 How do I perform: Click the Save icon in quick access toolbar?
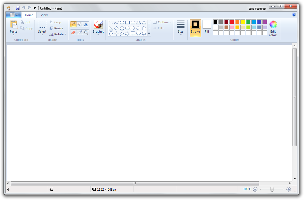pos(18,8)
